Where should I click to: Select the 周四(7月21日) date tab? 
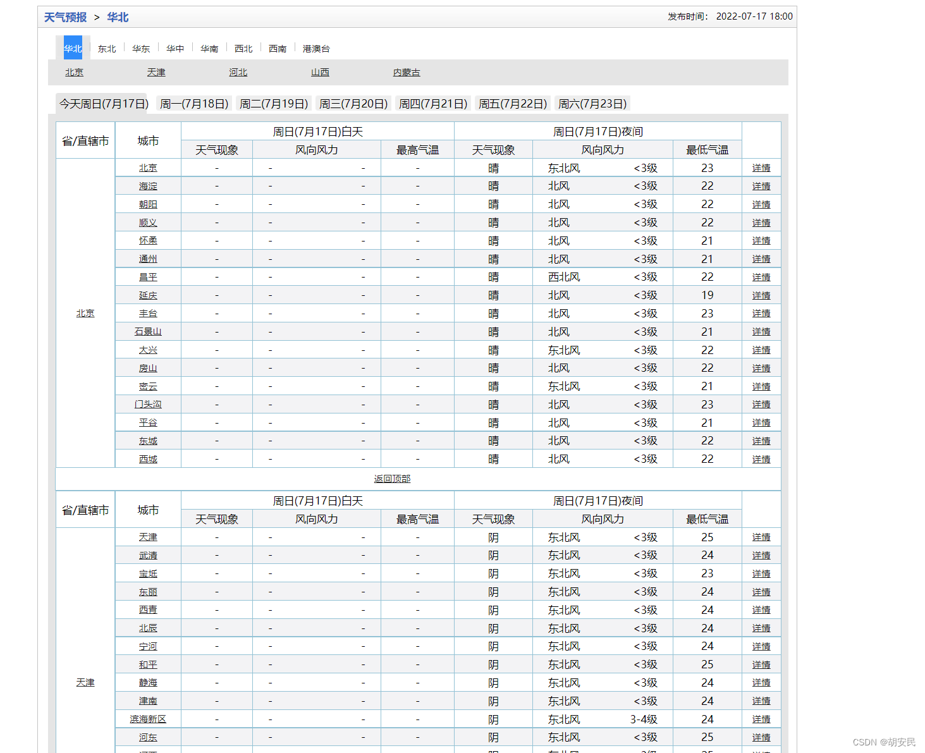point(433,104)
